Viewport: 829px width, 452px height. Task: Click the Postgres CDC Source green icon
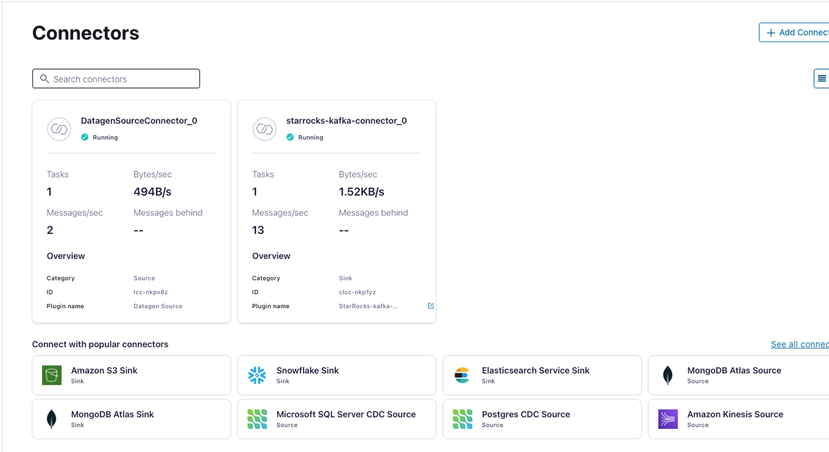[462, 419]
